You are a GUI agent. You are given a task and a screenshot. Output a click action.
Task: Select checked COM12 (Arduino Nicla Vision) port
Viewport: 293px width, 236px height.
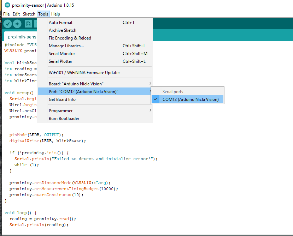190,99
